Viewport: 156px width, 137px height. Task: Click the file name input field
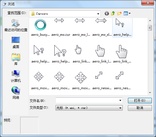click(87, 100)
